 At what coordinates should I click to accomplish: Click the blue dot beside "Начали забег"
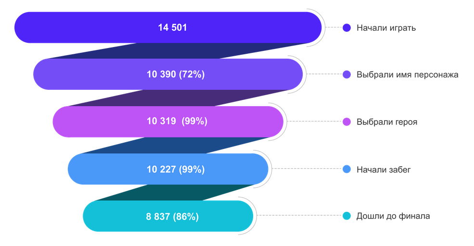346,169
